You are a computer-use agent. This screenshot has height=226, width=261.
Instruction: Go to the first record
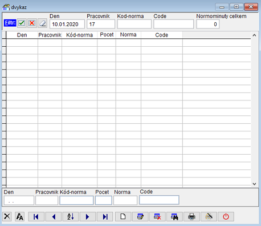point(36,216)
